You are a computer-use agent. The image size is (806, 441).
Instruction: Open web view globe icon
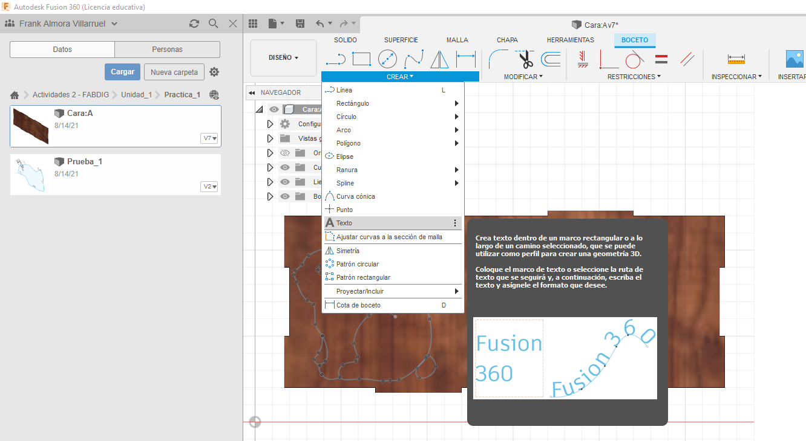[214, 95]
